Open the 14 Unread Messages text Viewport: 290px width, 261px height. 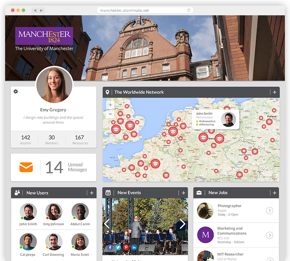point(66,167)
